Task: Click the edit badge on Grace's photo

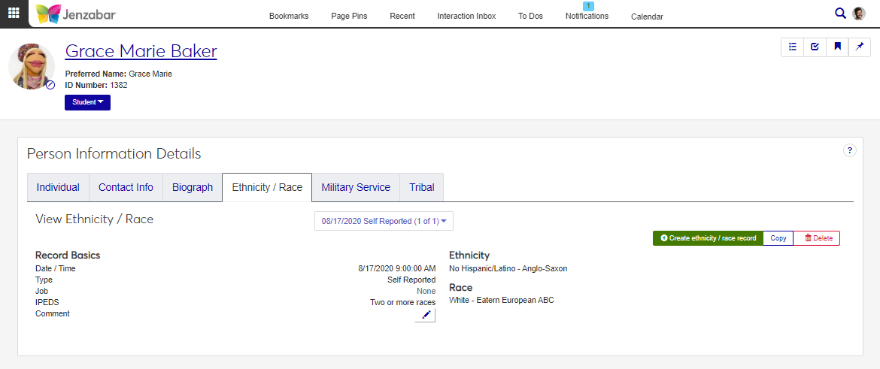Action: 50,85
